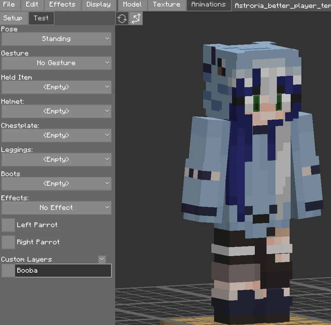Open the Effects dropdown showing No Effect
331x325 pixels.
click(x=56, y=208)
